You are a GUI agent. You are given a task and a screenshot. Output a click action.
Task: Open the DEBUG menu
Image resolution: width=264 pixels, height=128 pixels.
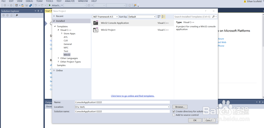coord(29,1)
